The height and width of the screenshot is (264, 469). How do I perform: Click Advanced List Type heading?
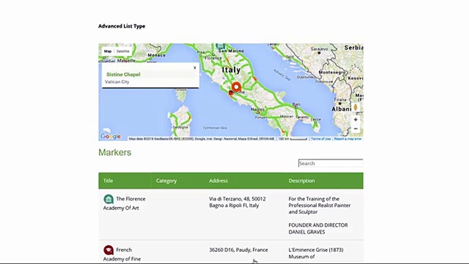pos(122,26)
